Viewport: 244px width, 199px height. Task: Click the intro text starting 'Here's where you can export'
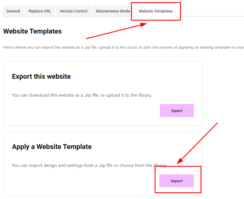tap(123, 47)
